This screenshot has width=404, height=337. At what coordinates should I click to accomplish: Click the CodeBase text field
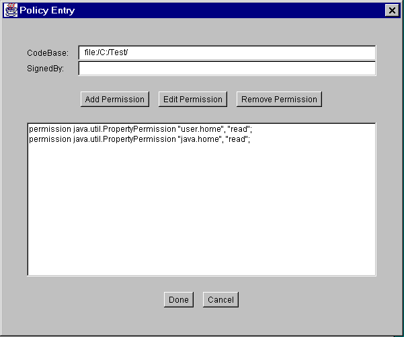pos(227,52)
